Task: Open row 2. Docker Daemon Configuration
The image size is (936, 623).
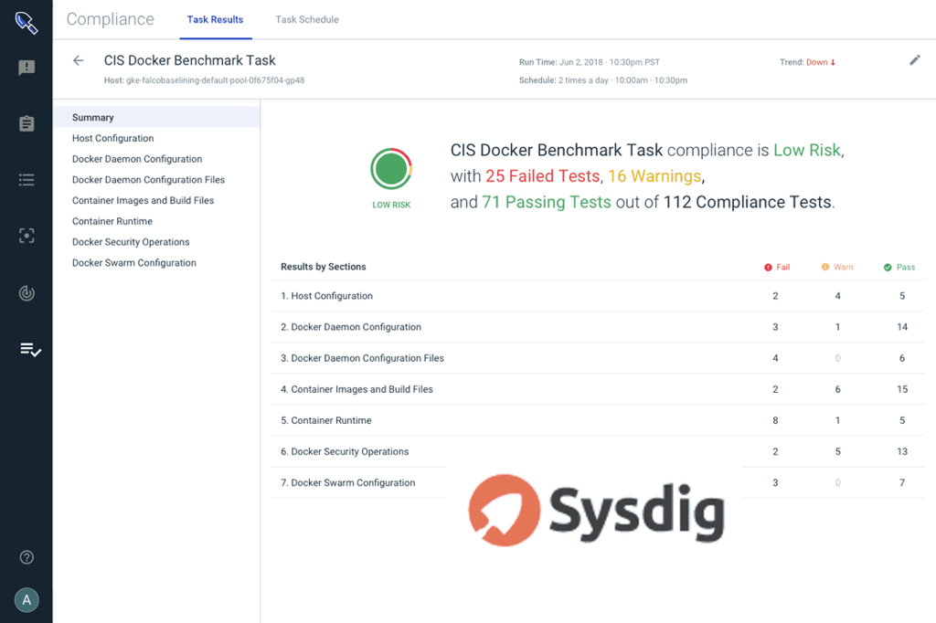Action: pos(598,327)
